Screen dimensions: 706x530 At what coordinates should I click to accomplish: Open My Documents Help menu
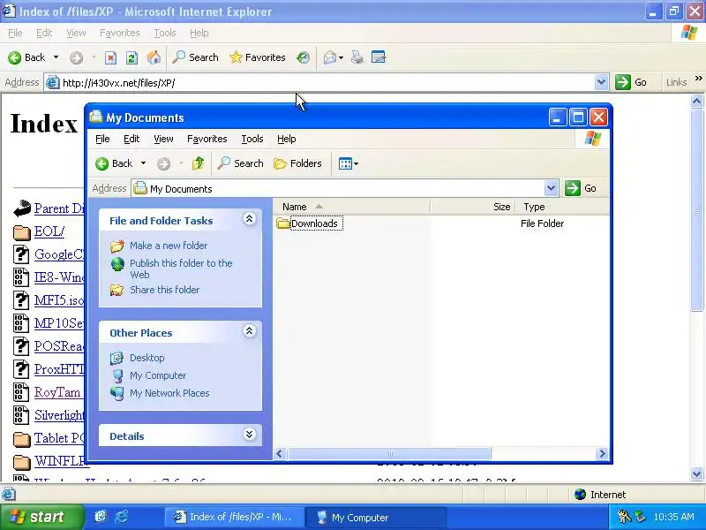tap(286, 139)
